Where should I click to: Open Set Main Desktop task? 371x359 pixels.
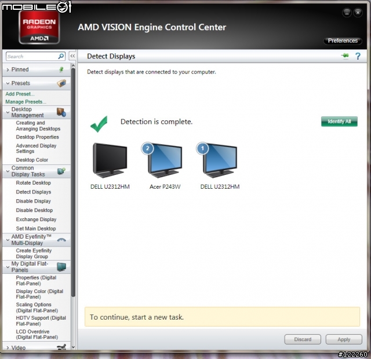[36, 229]
